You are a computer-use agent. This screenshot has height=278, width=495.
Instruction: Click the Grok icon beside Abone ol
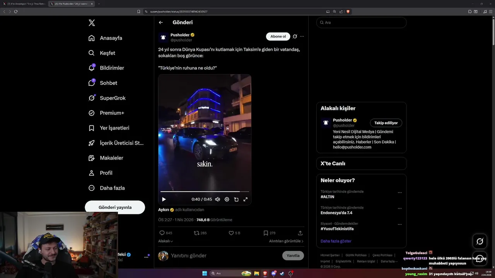coord(295,36)
